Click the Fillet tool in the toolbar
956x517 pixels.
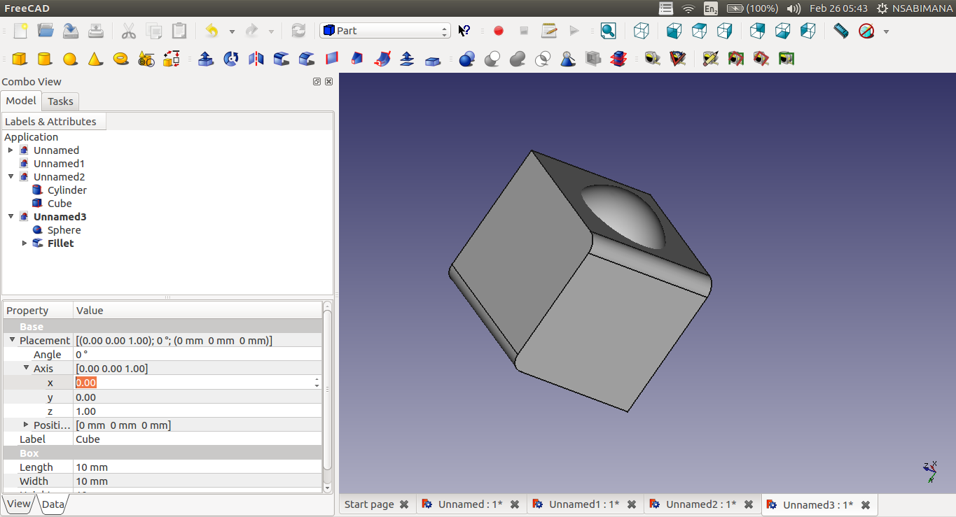[282, 59]
